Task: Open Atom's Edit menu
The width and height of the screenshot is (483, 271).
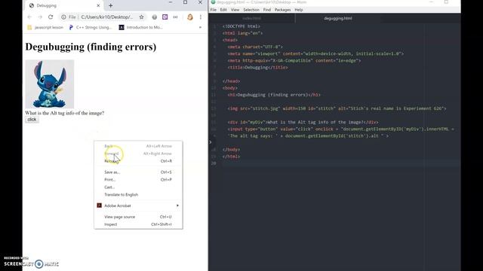Action: [x=223, y=10]
